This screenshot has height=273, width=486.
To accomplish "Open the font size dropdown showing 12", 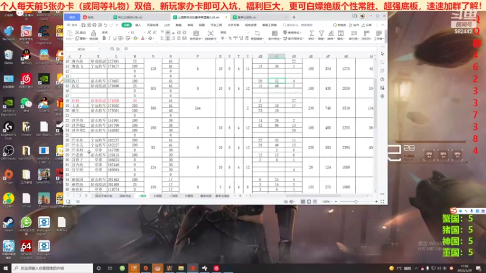I will [x=144, y=33].
